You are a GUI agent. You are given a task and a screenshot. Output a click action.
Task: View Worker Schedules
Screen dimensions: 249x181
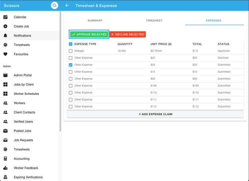(26, 94)
